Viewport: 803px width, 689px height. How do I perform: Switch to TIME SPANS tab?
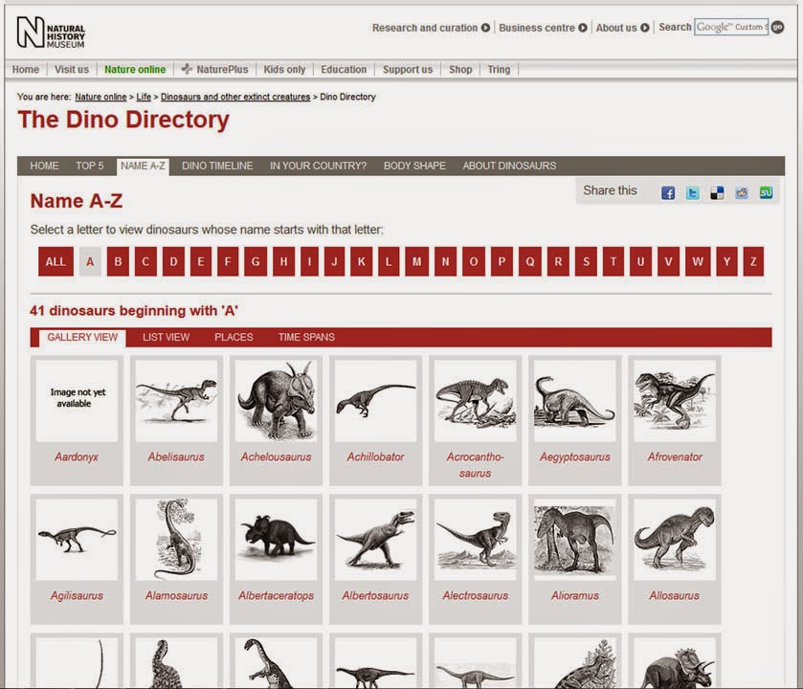tap(306, 338)
